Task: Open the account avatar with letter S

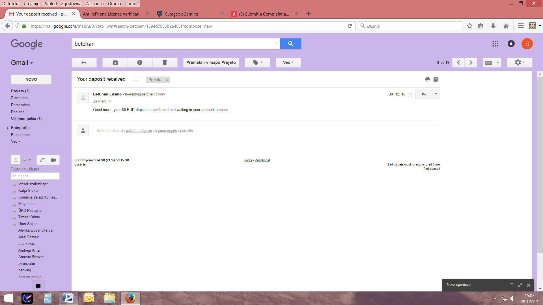Action: pos(527,44)
